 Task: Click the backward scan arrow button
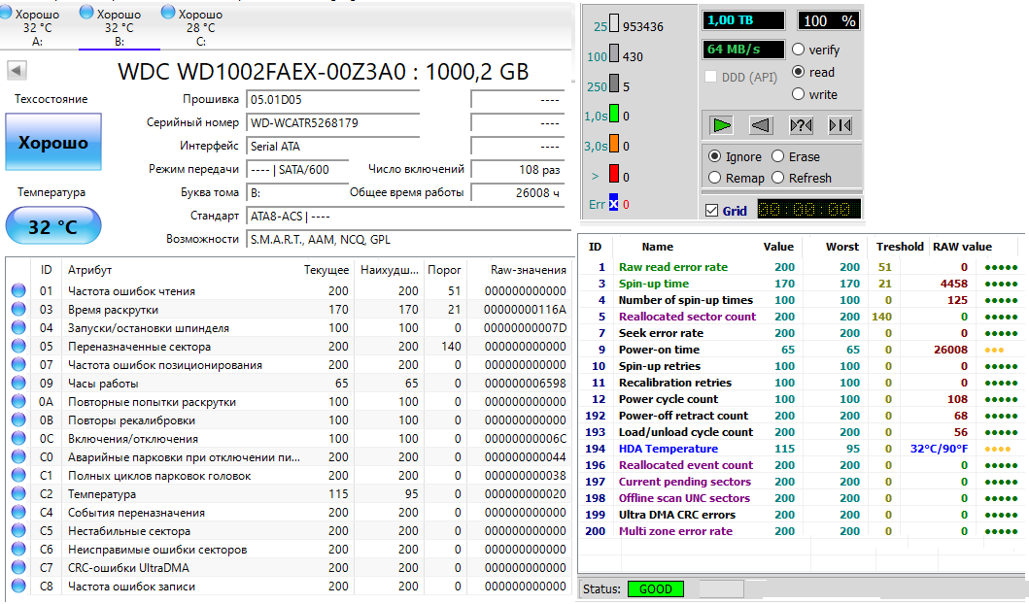pyautogui.click(x=761, y=125)
